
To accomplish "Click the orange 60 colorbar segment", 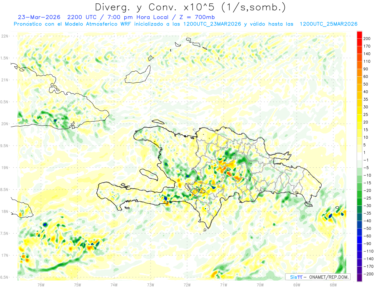I will tap(359, 73).
